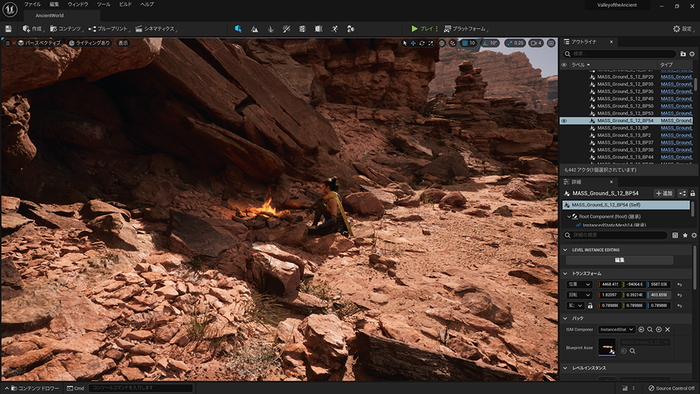Activate Selection mode in the toolbar

pos(238,29)
